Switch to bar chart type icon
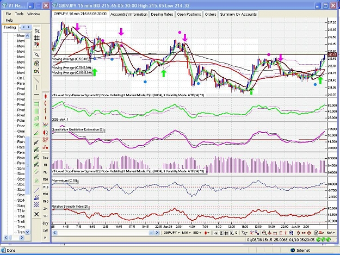This screenshot has width=340, height=255. (46, 110)
